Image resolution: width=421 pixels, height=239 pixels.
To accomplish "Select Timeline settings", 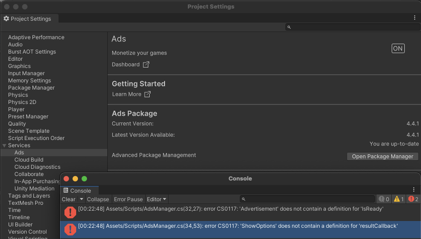I will (x=19, y=217).
